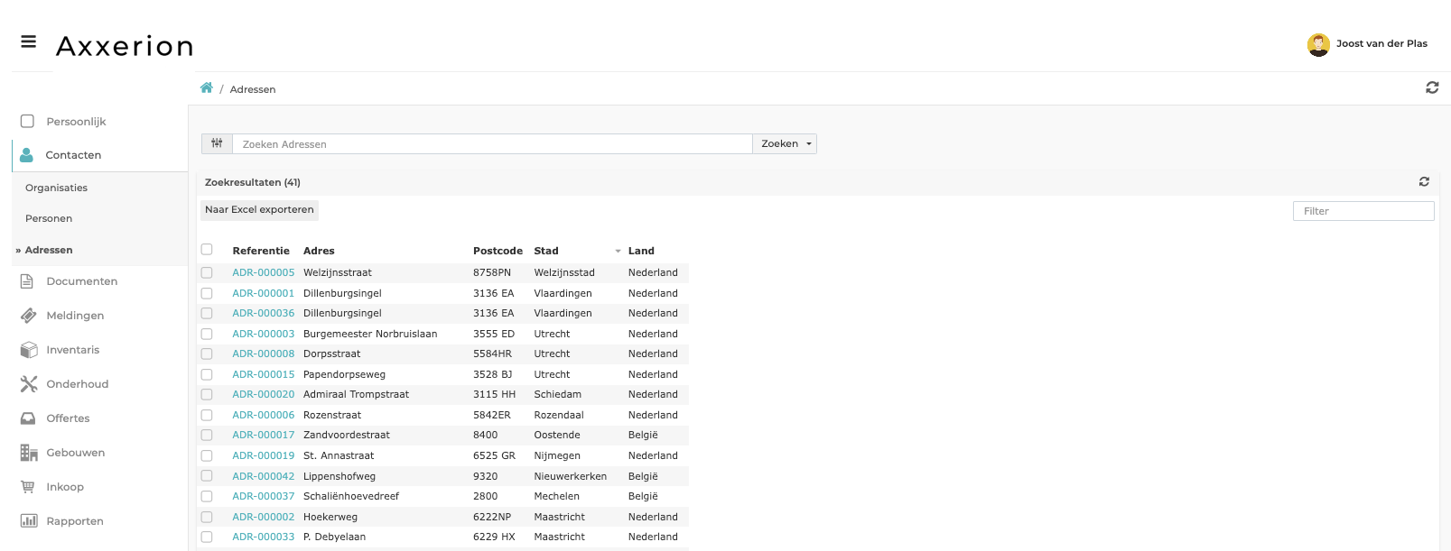Click the Zoeken Adressen search field
The height and width of the screenshot is (551, 1451).
point(492,144)
